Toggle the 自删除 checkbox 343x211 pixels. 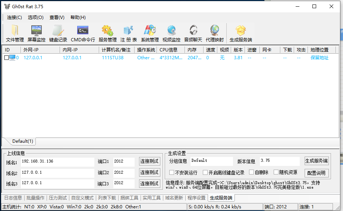252,172
